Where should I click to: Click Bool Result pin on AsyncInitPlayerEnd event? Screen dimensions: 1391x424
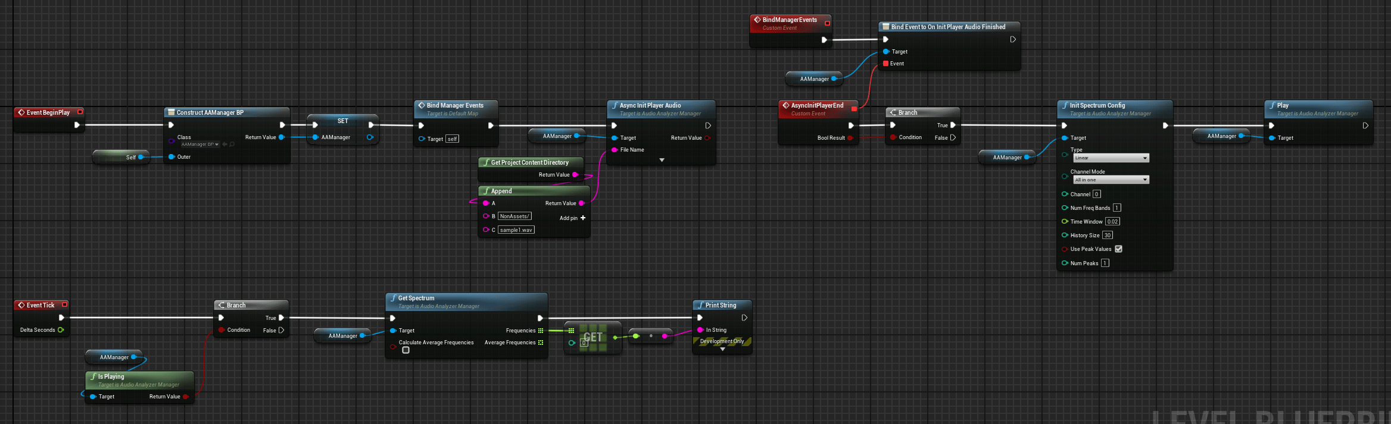point(850,138)
